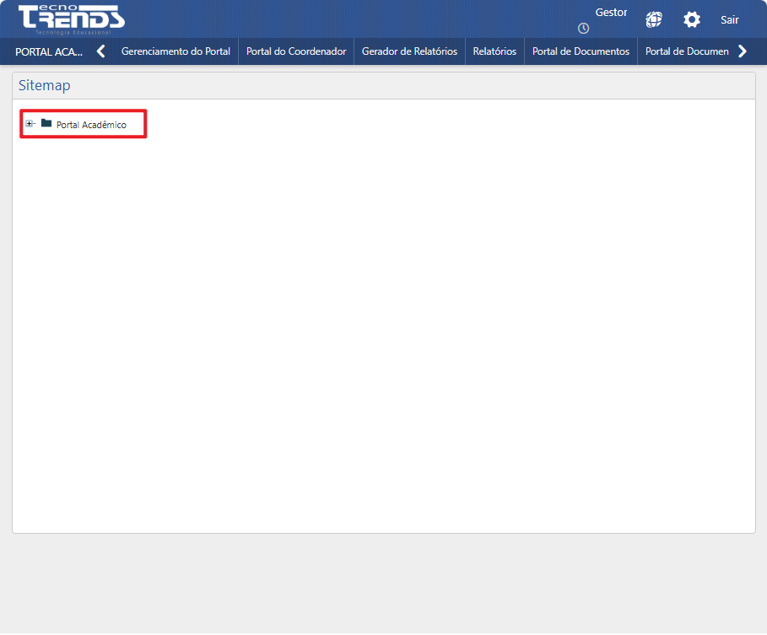The image size is (767, 635).
Task: Click the left chevron beside PORTAL ACA...
Action: [100, 51]
